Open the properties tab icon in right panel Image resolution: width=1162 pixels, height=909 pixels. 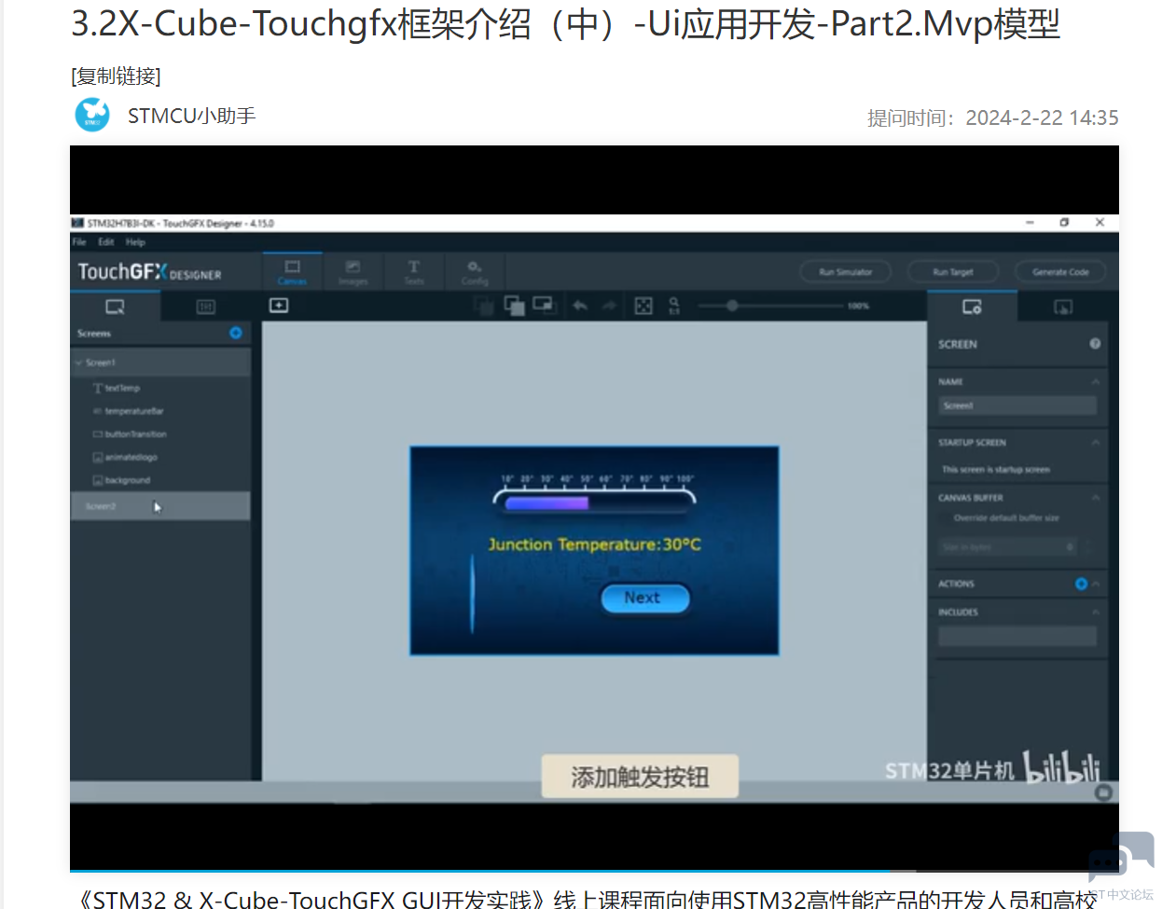coord(972,307)
